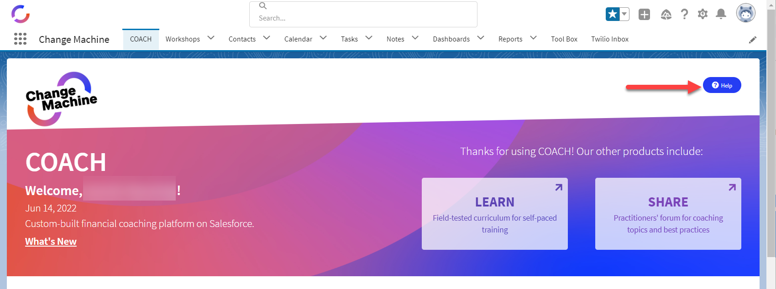Click the arrow icon on LEARN card
Image resolution: width=776 pixels, height=289 pixels.
559,187
